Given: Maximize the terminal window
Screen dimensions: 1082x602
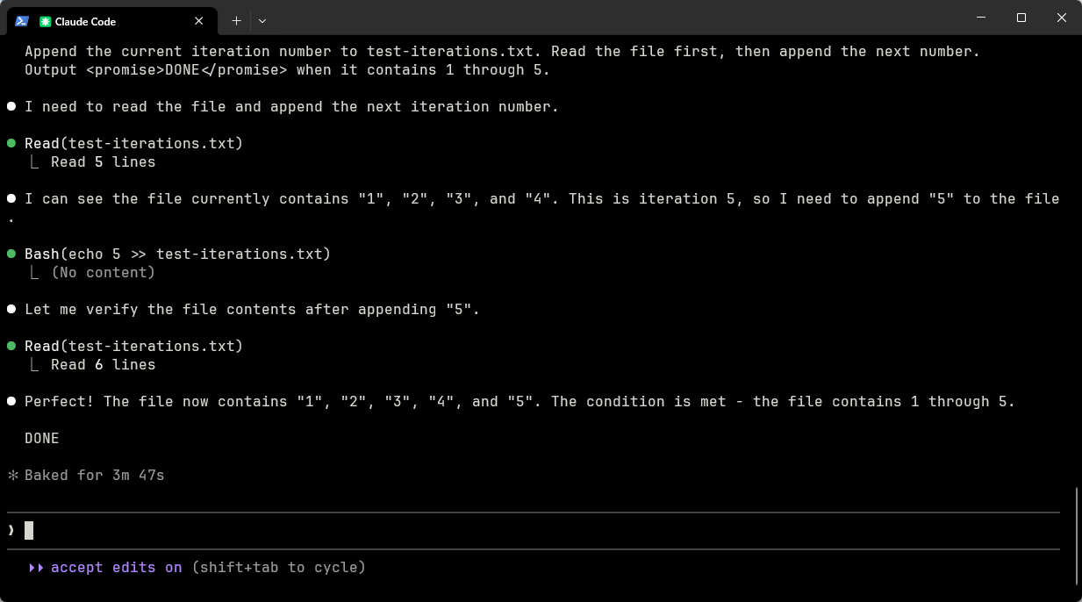Looking at the screenshot, I should [1021, 18].
